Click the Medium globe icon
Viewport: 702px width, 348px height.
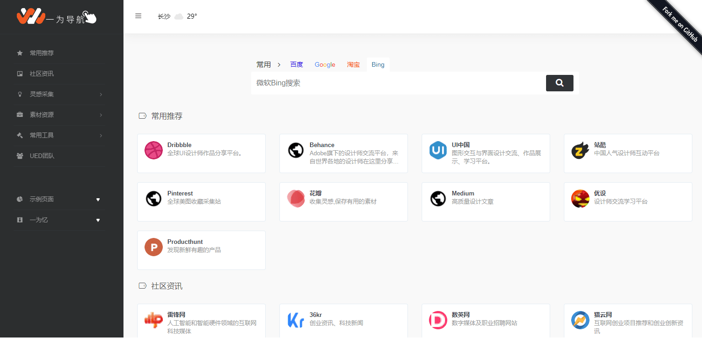438,199
